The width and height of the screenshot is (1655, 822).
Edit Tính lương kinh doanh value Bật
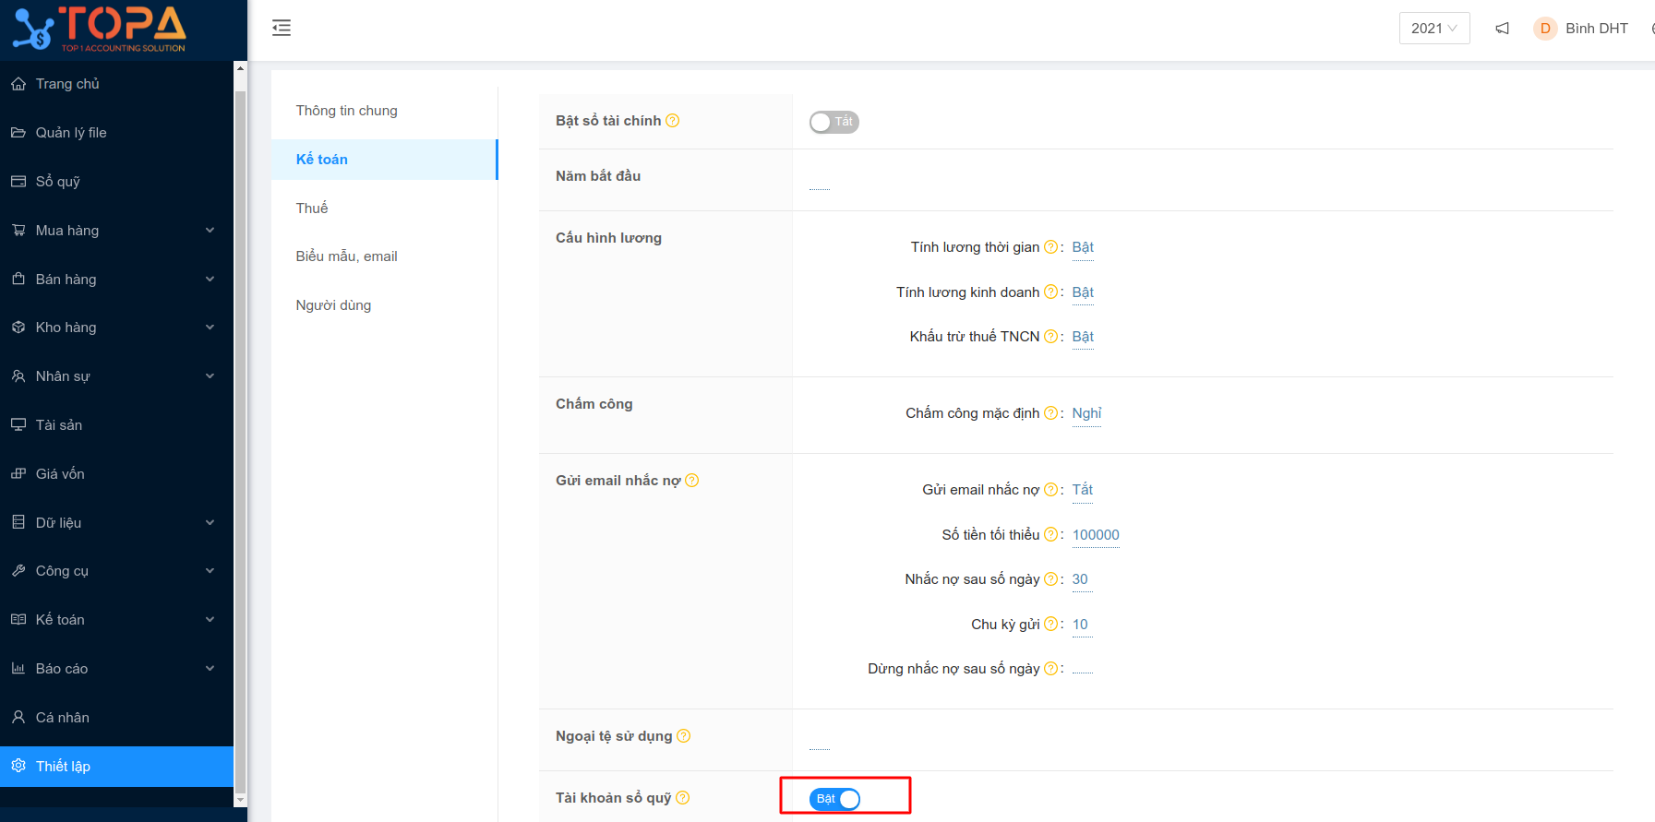click(1083, 292)
